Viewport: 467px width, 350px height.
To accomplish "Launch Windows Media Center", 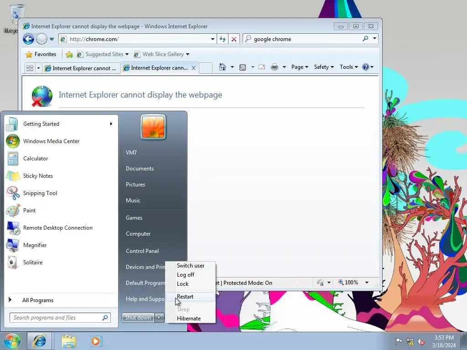I will pyautogui.click(x=61, y=141).
